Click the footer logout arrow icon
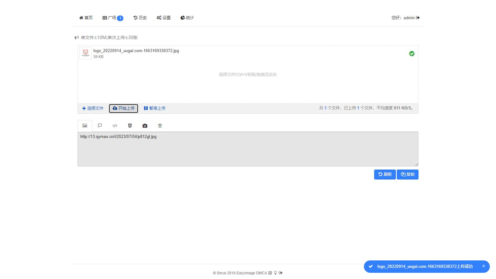 (281, 273)
